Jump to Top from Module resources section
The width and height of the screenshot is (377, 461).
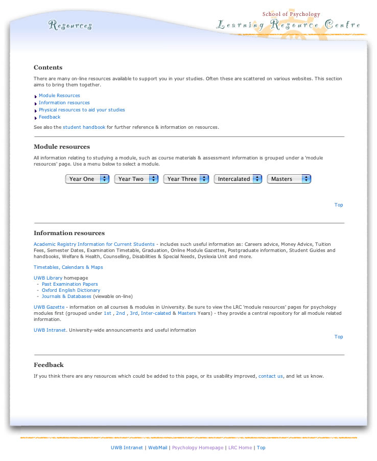coord(339,205)
